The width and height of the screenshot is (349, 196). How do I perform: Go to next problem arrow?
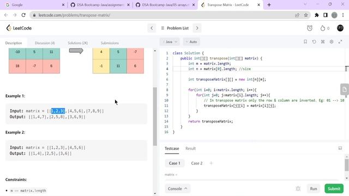click(197, 28)
